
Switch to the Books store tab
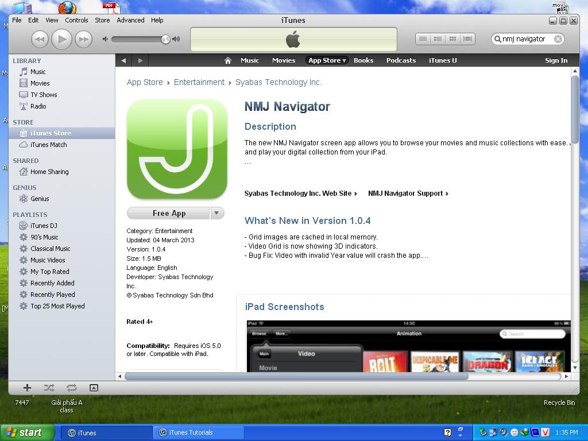(x=363, y=60)
